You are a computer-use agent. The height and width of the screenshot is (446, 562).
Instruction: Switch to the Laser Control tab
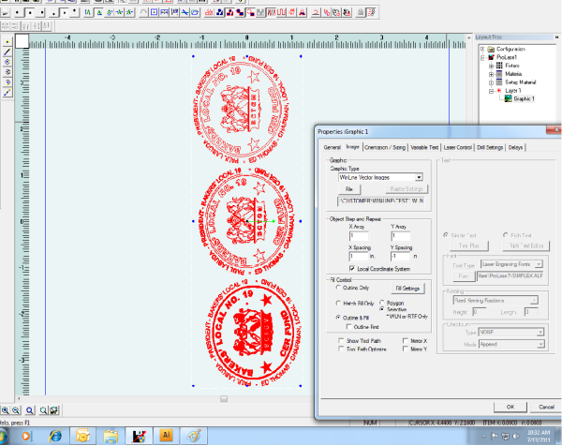point(457,147)
